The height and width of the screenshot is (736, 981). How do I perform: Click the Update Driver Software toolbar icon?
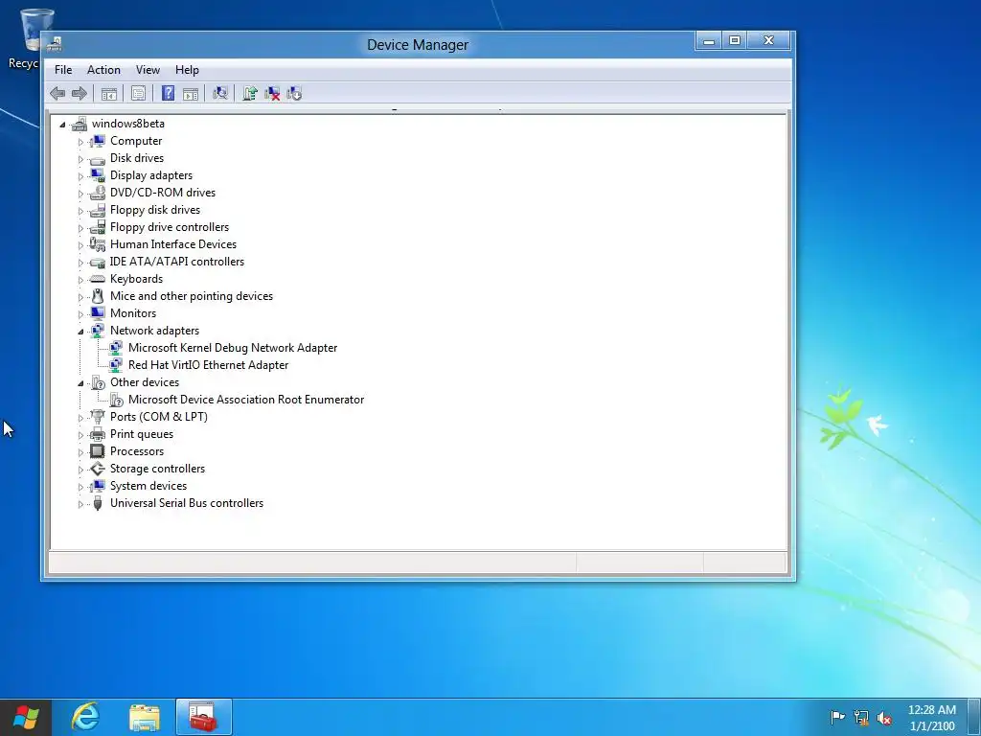[250, 94]
